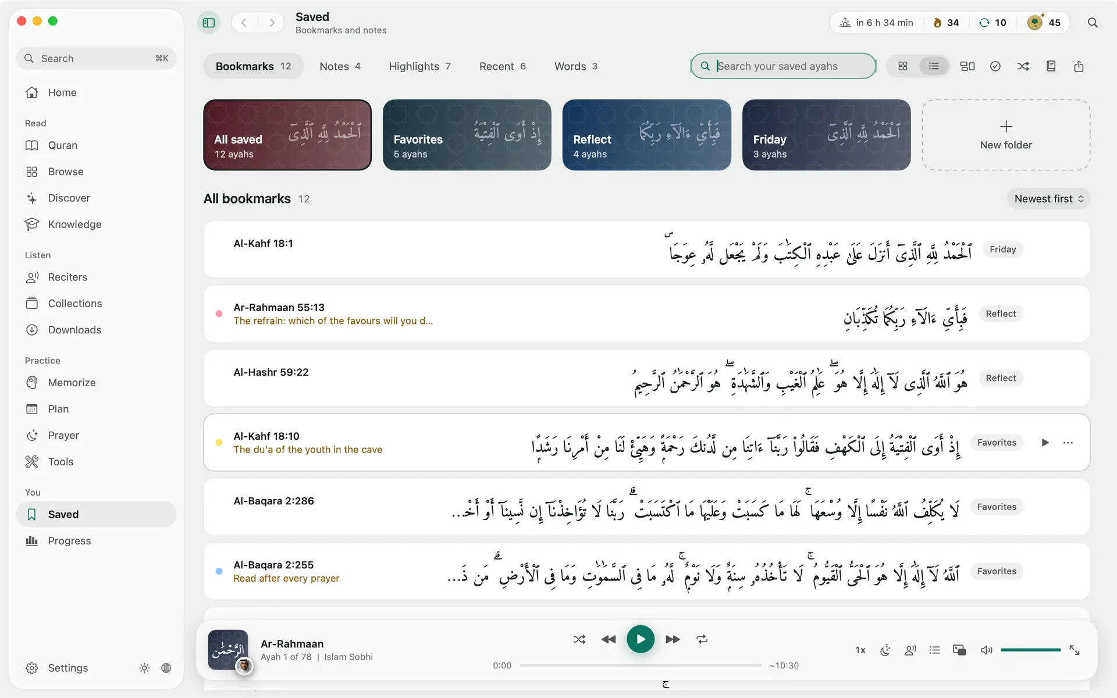Viewport: 1117px width, 698px height.
Task: Adjust the volume slider
Action: pyautogui.click(x=1030, y=650)
